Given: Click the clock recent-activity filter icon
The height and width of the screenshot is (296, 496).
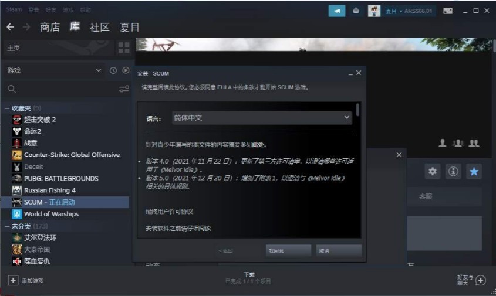Looking at the screenshot, I should 113,70.
